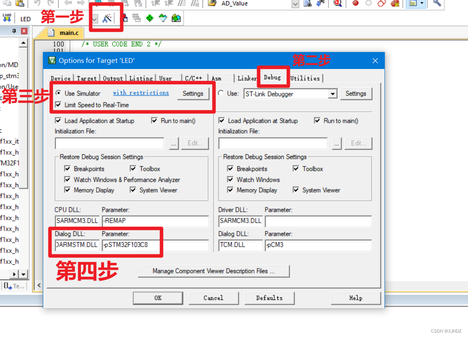Select the main.c editor tab
Viewport: 468px width, 337px height.
pyautogui.click(x=64, y=33)
